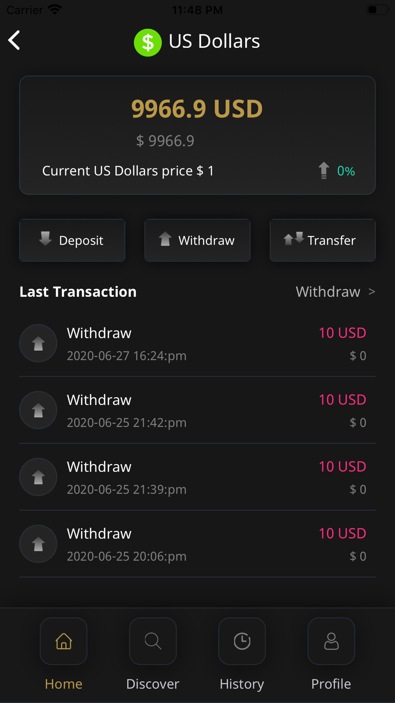Open the 10 USD amount on 16:24 transaction

click(x=342, y=333)
